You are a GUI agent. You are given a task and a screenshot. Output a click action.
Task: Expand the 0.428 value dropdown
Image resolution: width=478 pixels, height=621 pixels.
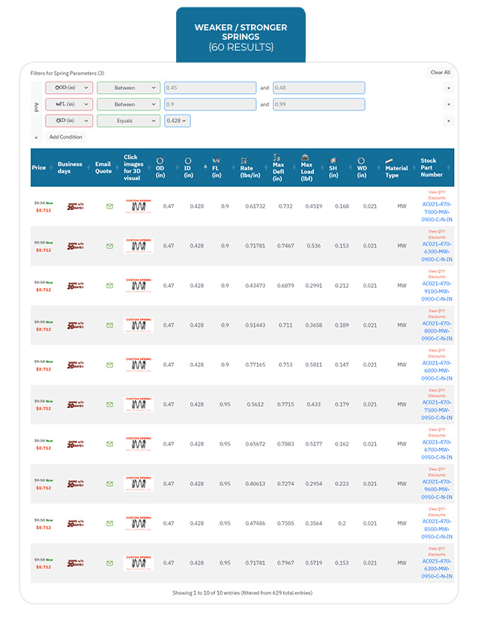pyautogui.click(x=177, y=121)
